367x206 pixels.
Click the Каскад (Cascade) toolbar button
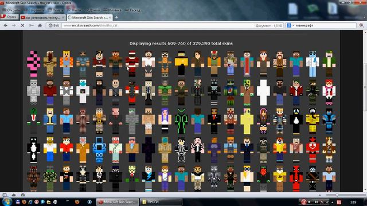tap(132, 10)
